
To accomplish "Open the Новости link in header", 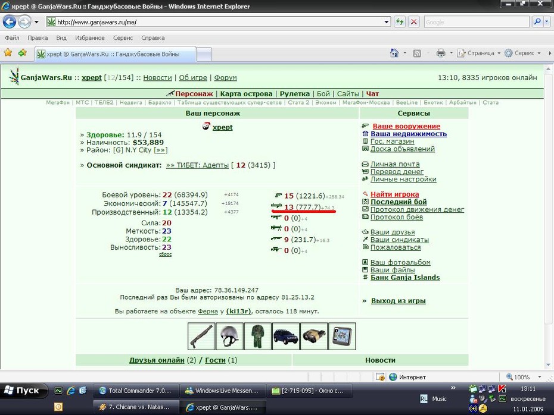I will tap(157, 77).
